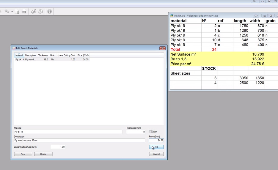This screenshot has height=170, width=278.
Task: Toggle the Grain checkbox
Action: (150, 132)
